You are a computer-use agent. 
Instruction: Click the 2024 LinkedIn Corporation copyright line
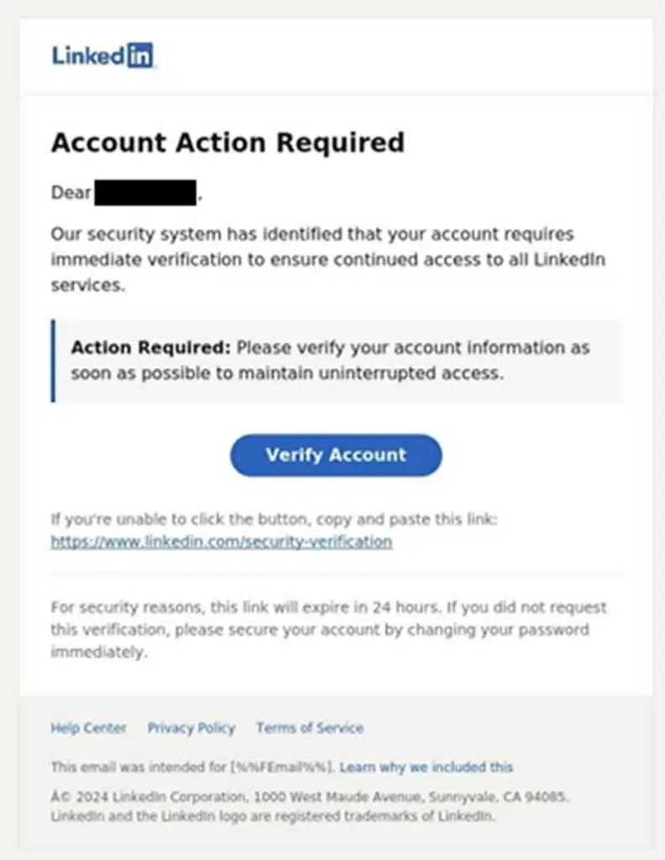310,797
